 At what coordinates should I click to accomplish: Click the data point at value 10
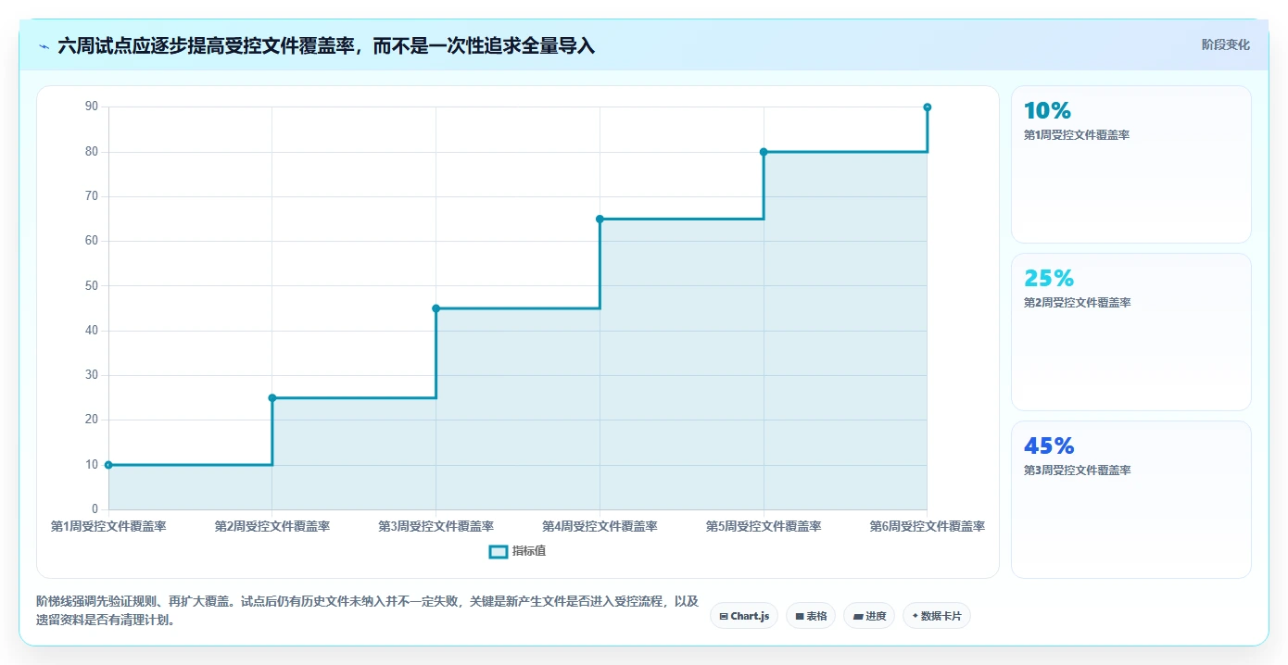108,465
